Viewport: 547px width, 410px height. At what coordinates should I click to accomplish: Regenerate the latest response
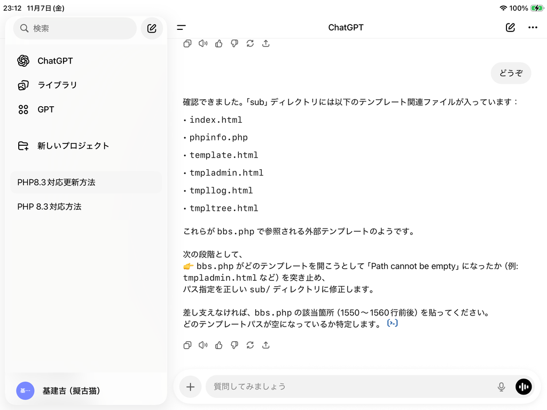point(250,345)
